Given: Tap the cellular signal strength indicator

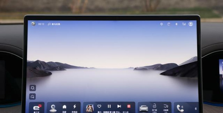Looking at the screenshot, I should tap(184, 24).
